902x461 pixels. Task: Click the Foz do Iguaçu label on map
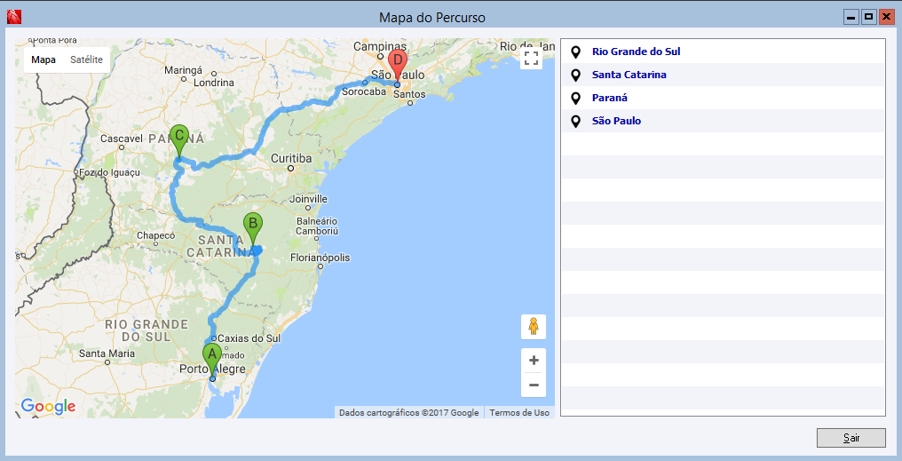pyautogui.click(x=110, y=172)
